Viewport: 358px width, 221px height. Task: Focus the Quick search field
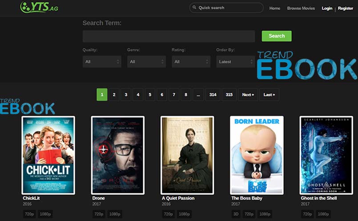click(226, 8)
